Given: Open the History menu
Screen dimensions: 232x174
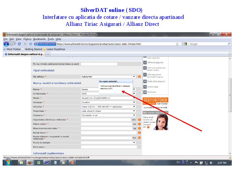Looking at the screenshot, I should pos(27,39).
